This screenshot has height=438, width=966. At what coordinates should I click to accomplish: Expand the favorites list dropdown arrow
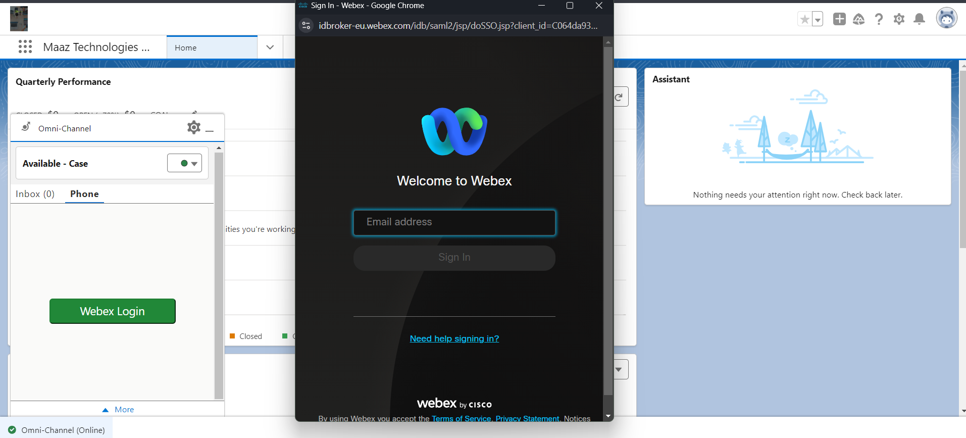click(x=818, y=19)
